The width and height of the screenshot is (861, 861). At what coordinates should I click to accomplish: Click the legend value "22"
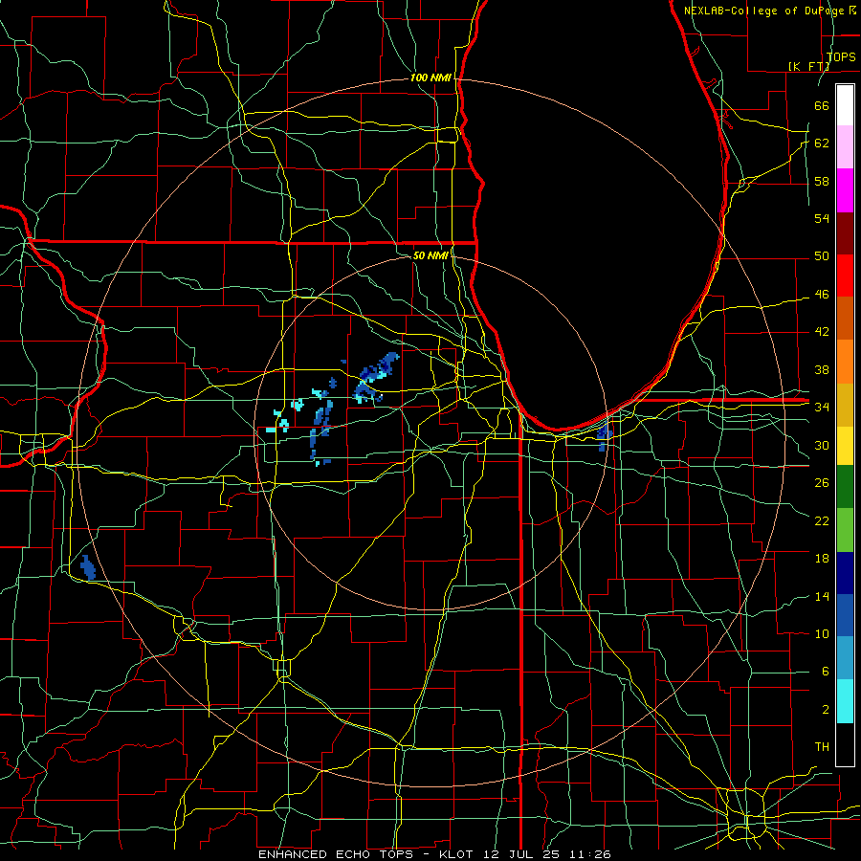(822, 520)
